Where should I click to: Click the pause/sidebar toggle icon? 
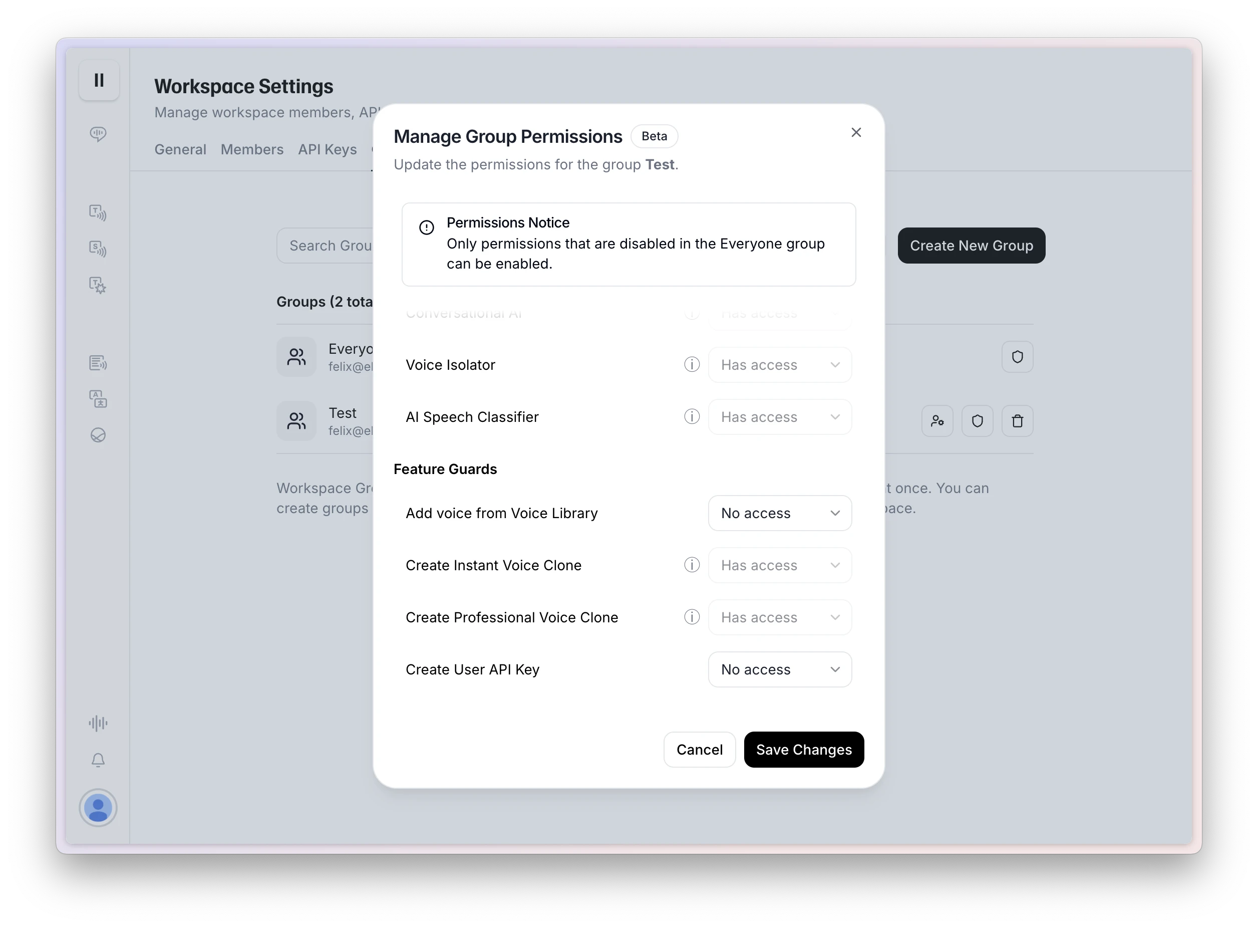99,80
